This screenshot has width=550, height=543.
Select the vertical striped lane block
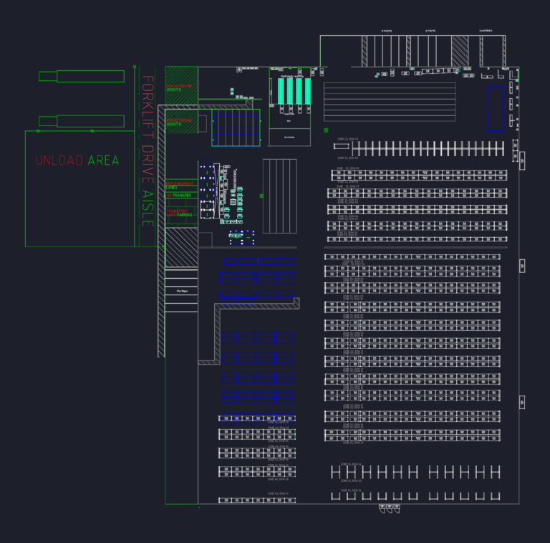279,196
